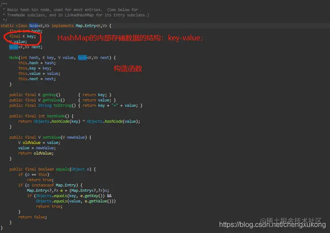Click the 'getValue()' method name

tap(54, 100)
